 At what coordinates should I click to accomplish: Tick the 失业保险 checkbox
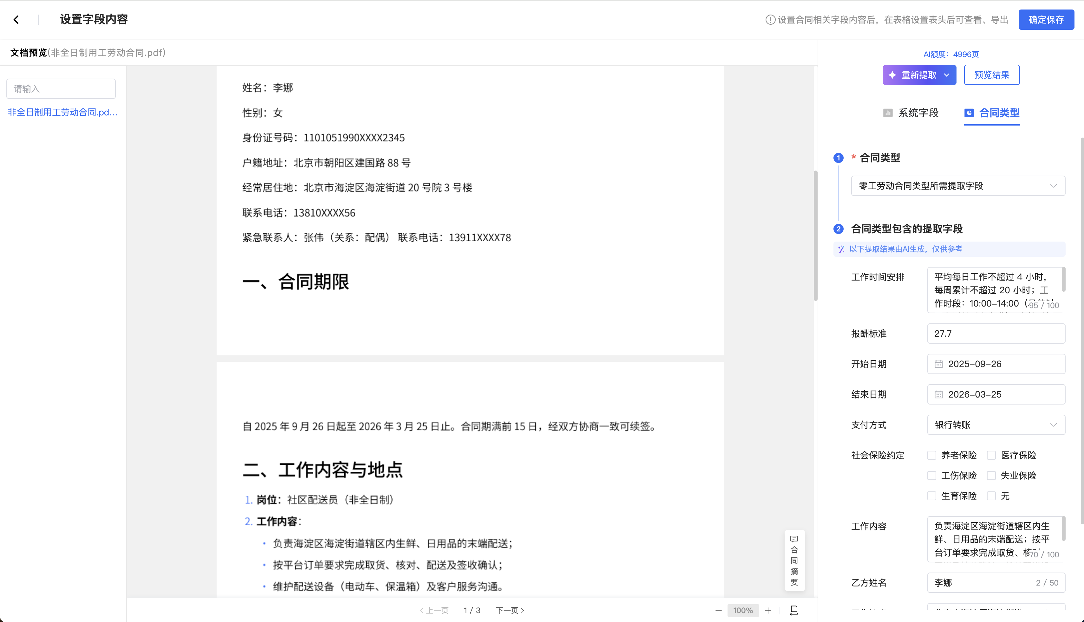point(991,476)
